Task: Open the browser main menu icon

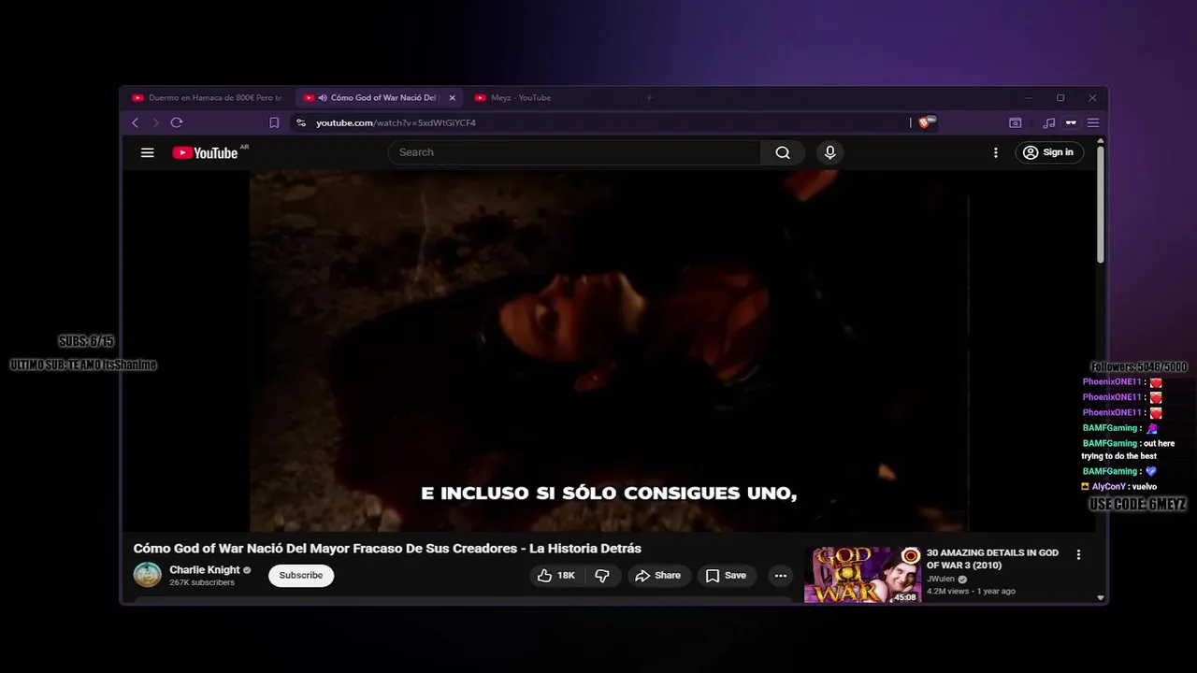Action: tap(1092, 122)
